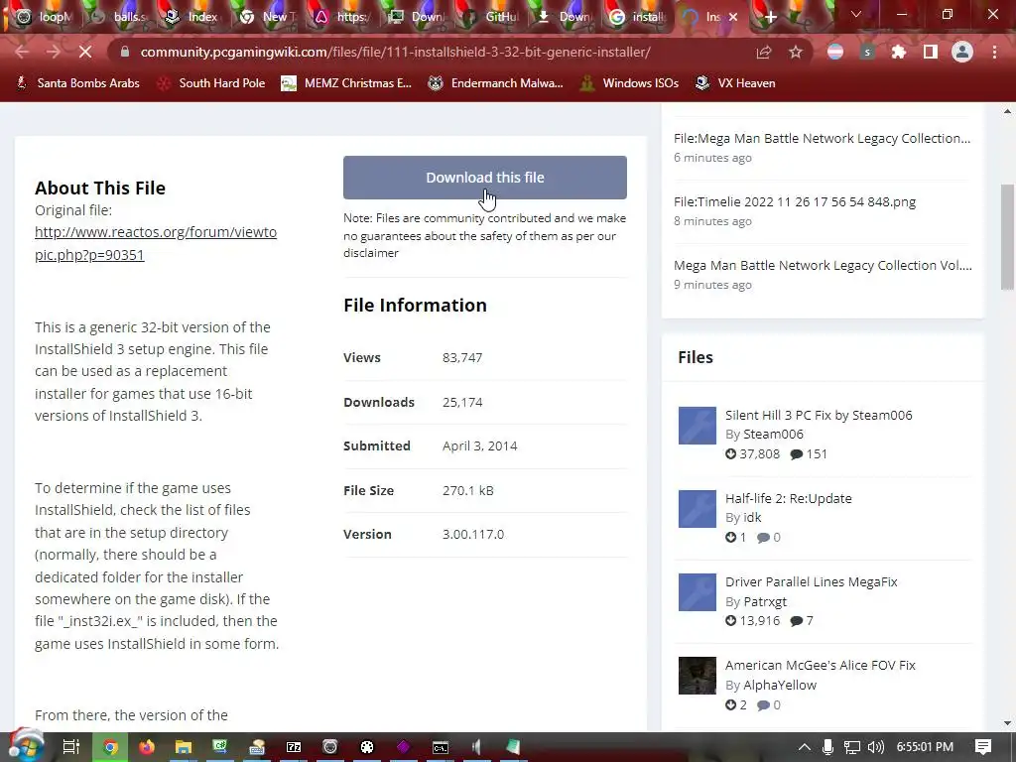Open Chrome's three-dot menu

point(994,52)
